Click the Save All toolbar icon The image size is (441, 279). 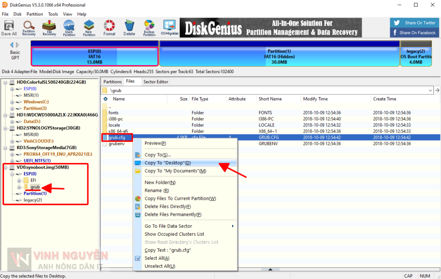[9, 28]
